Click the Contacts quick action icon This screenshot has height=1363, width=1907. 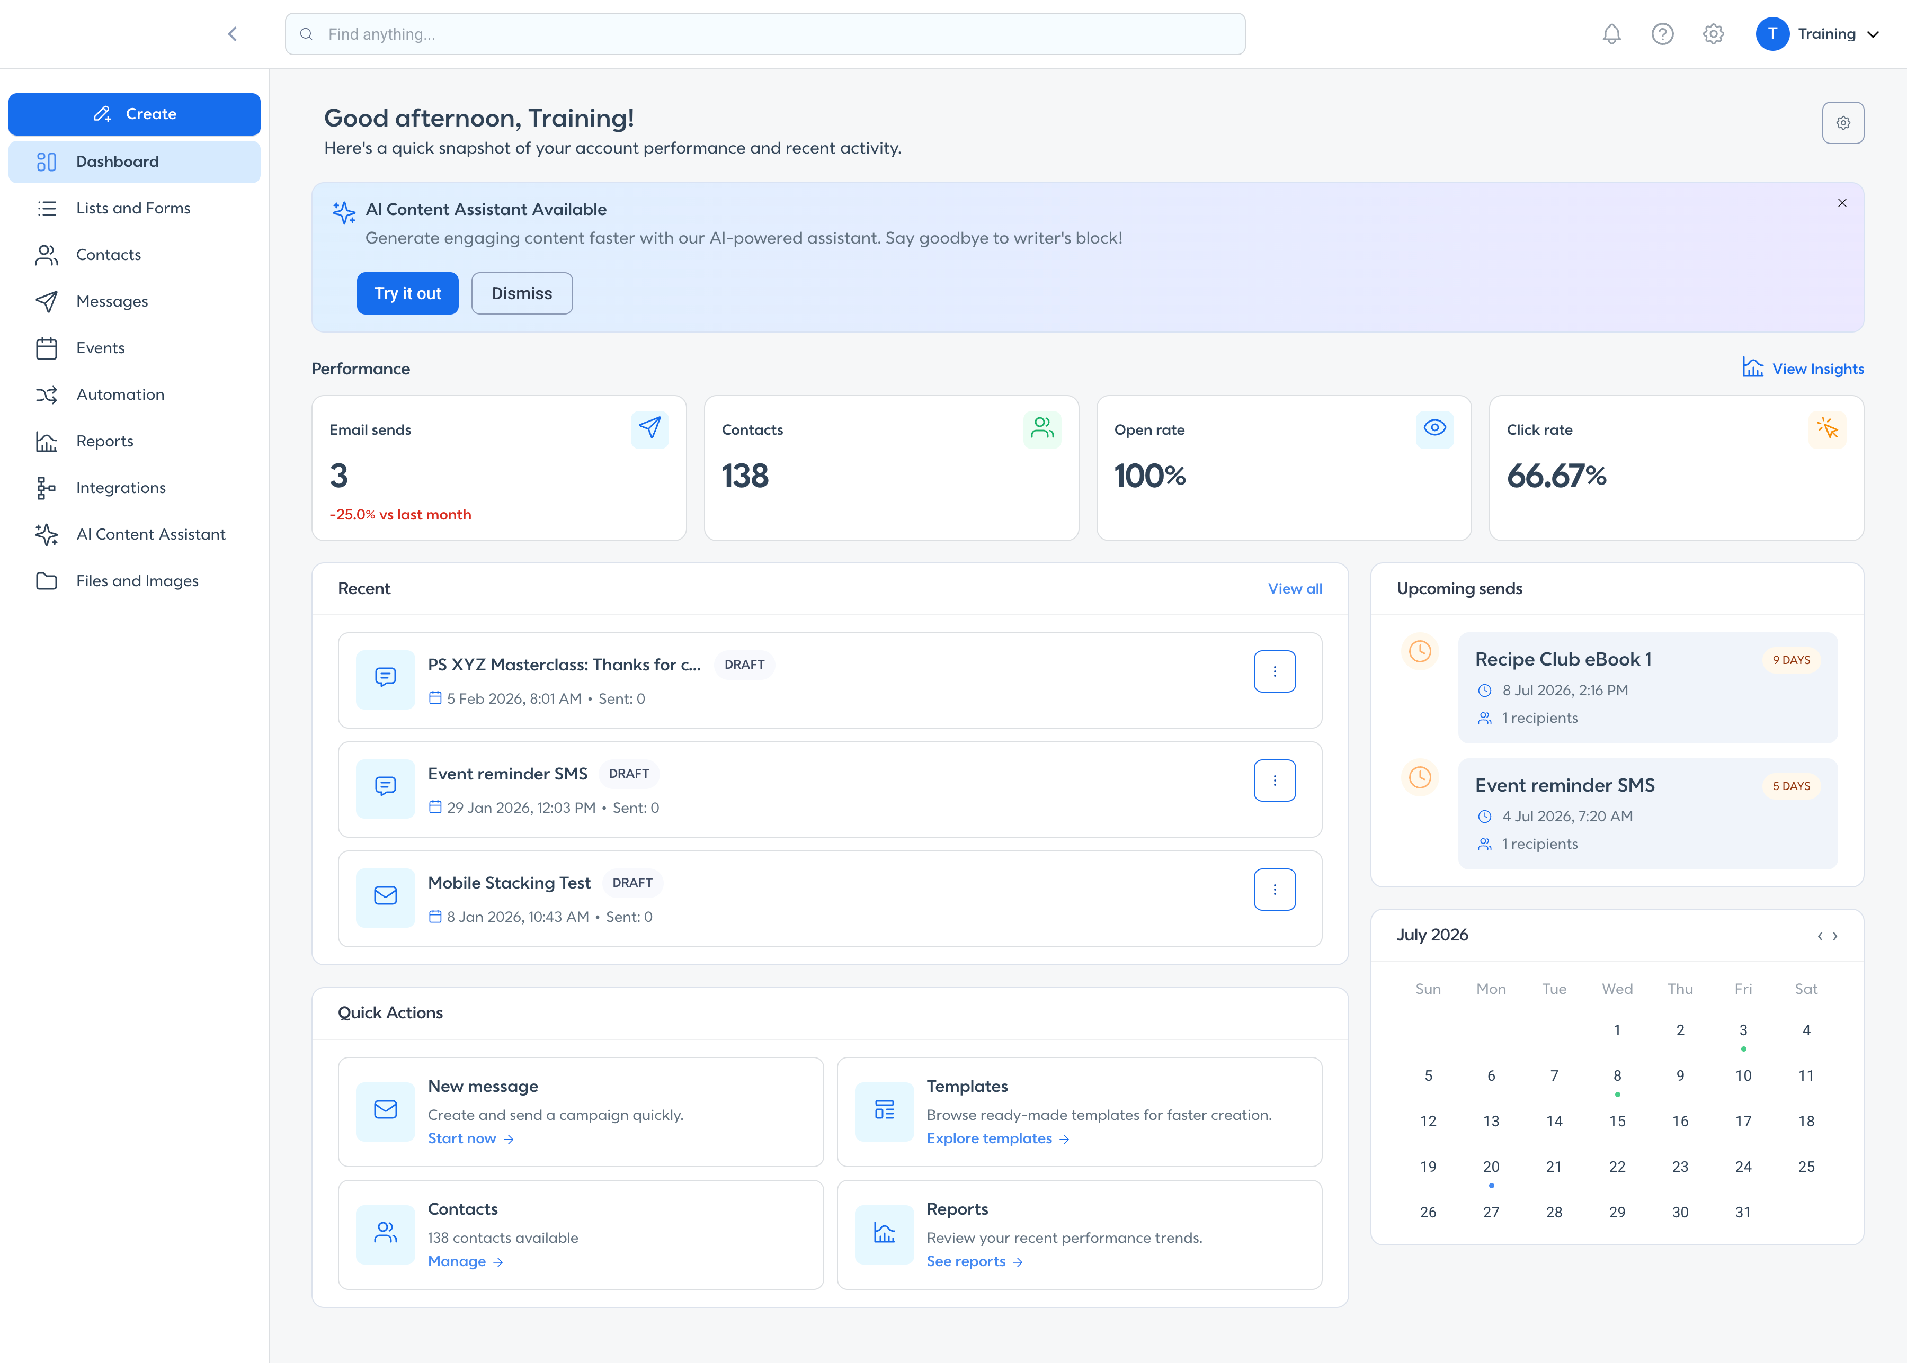pyautogui.click(x=385, y=1234)
